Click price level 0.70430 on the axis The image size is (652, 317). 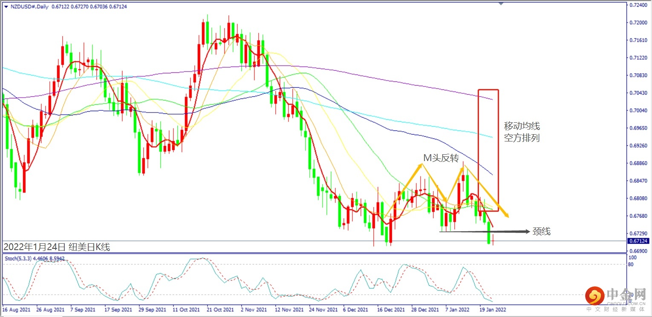coord(638,93)
